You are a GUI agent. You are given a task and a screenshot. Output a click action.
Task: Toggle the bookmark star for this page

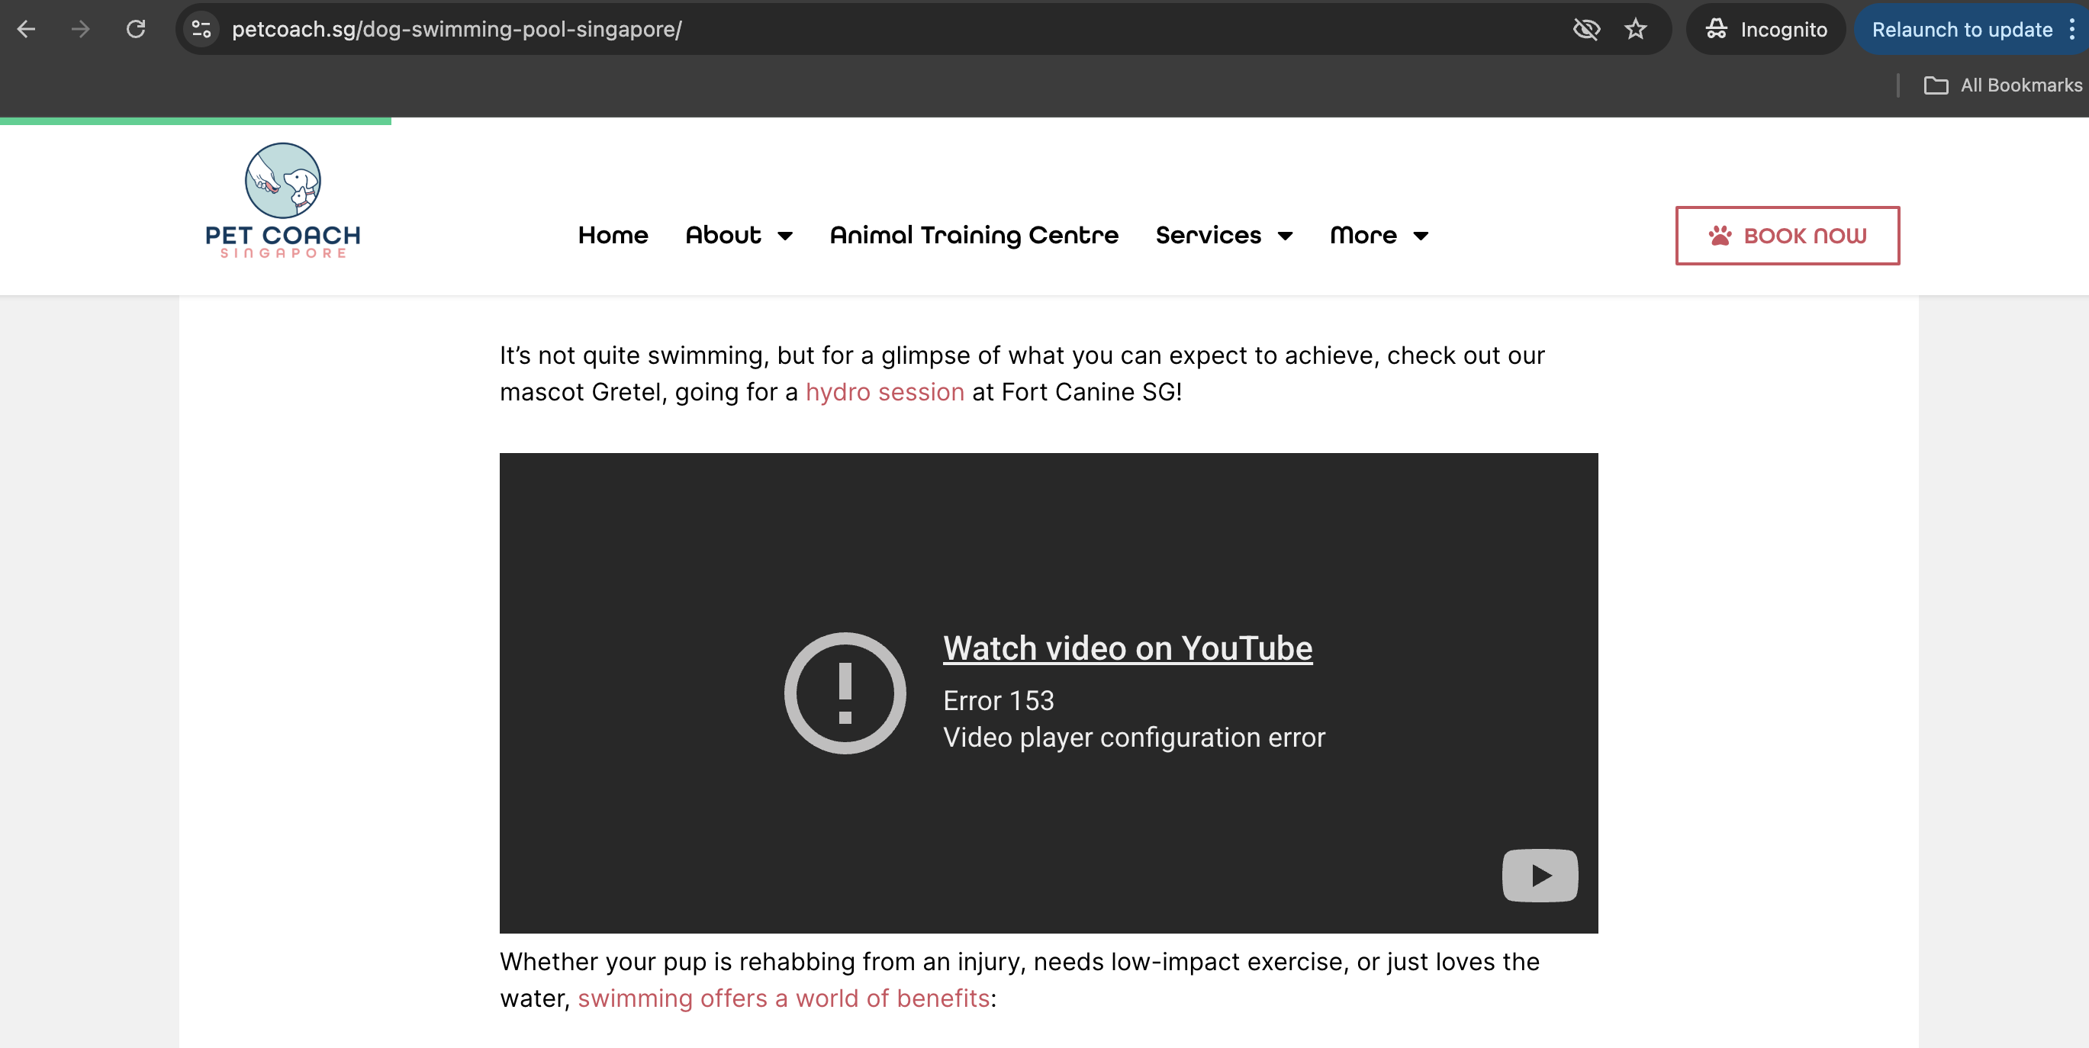(1635, 29)
